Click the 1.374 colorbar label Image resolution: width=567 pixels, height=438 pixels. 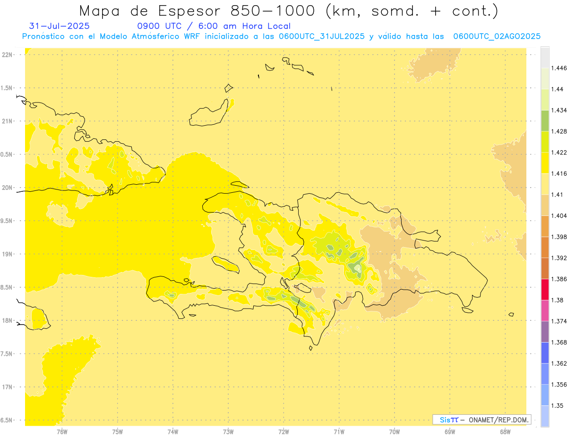558,321
